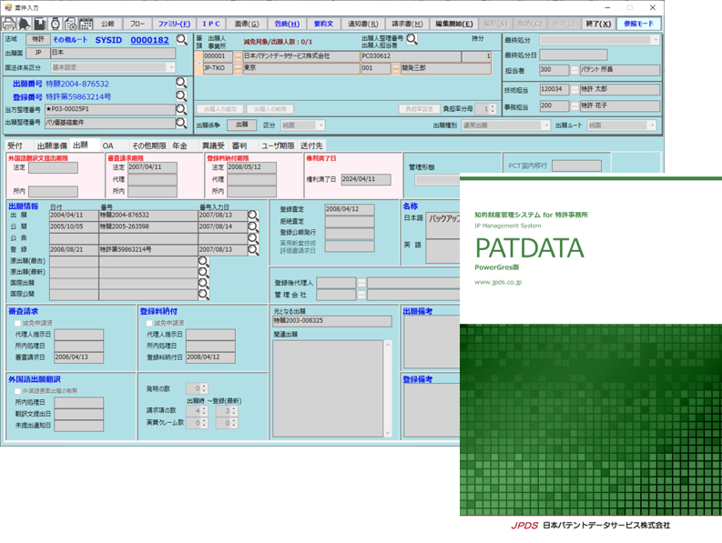Screen dimensions: 722x543
Task: Click the magnifier next to SYSID 0000182
Action: click(x=182, y=40)
